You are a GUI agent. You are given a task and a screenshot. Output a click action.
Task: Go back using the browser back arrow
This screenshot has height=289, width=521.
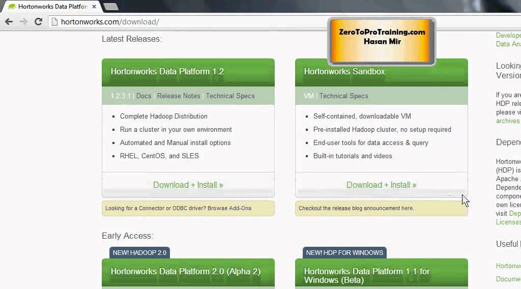coord(9,22)
